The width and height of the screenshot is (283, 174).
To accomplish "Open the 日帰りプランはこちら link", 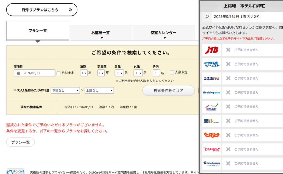I will (42, 10).
